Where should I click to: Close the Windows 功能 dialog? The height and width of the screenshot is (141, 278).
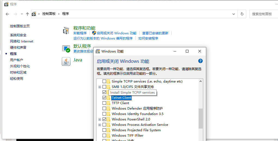point(200,51)
